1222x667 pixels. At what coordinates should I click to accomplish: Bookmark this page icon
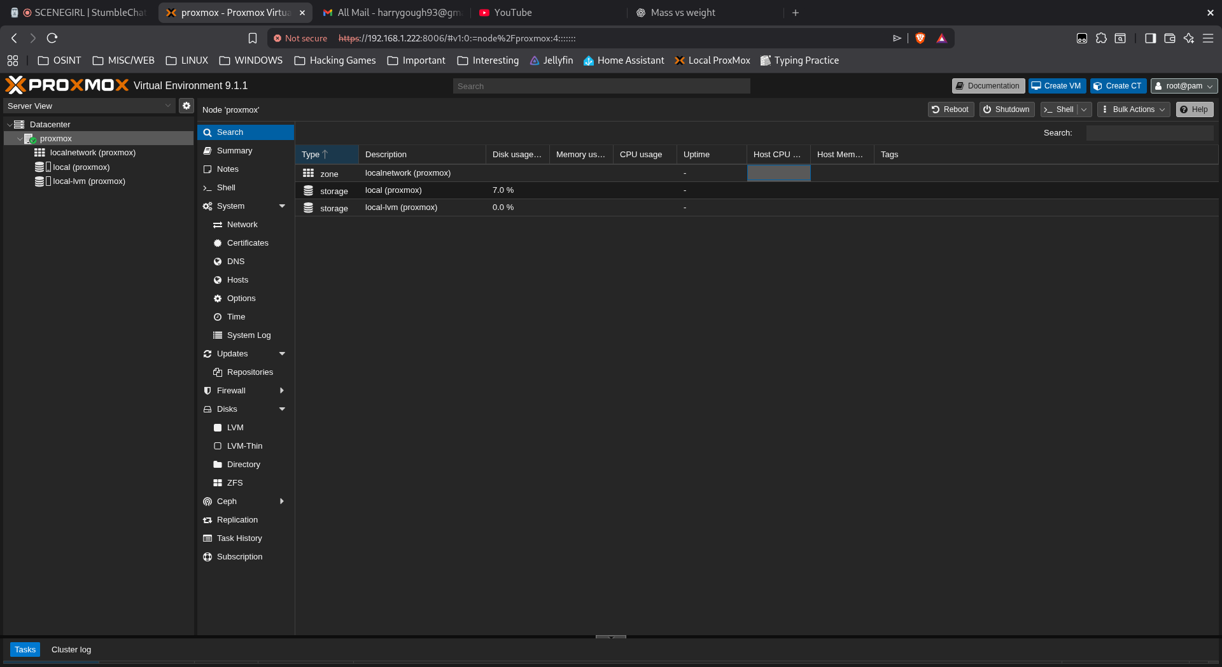pyautogui.click(x=253, y=38)
